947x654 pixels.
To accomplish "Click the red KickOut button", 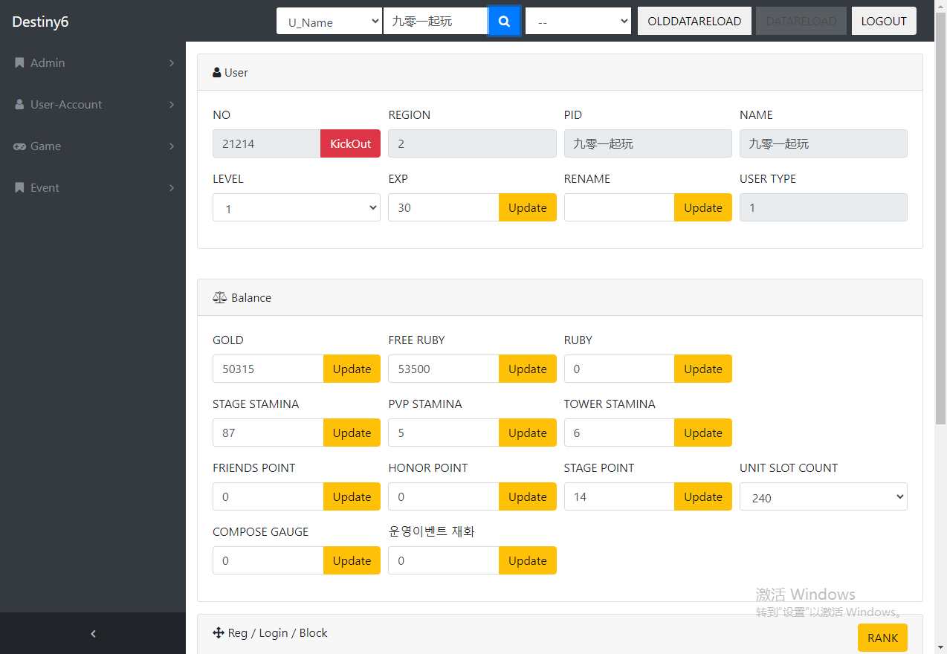I will pyautogui.click(x=350, y=143).
